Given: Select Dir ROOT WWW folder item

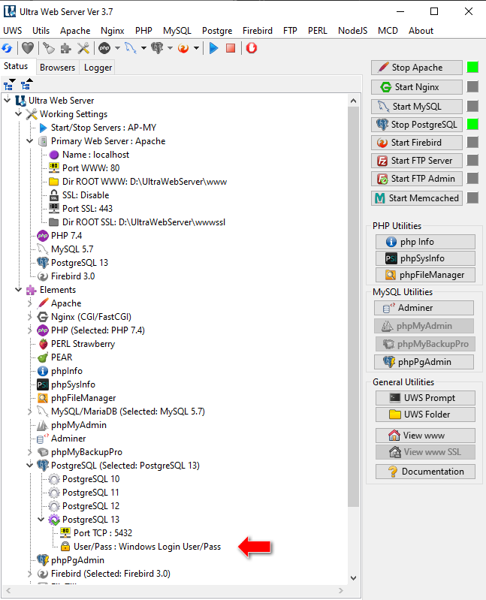Looking at the screenshot, I should tap(144, 182).
